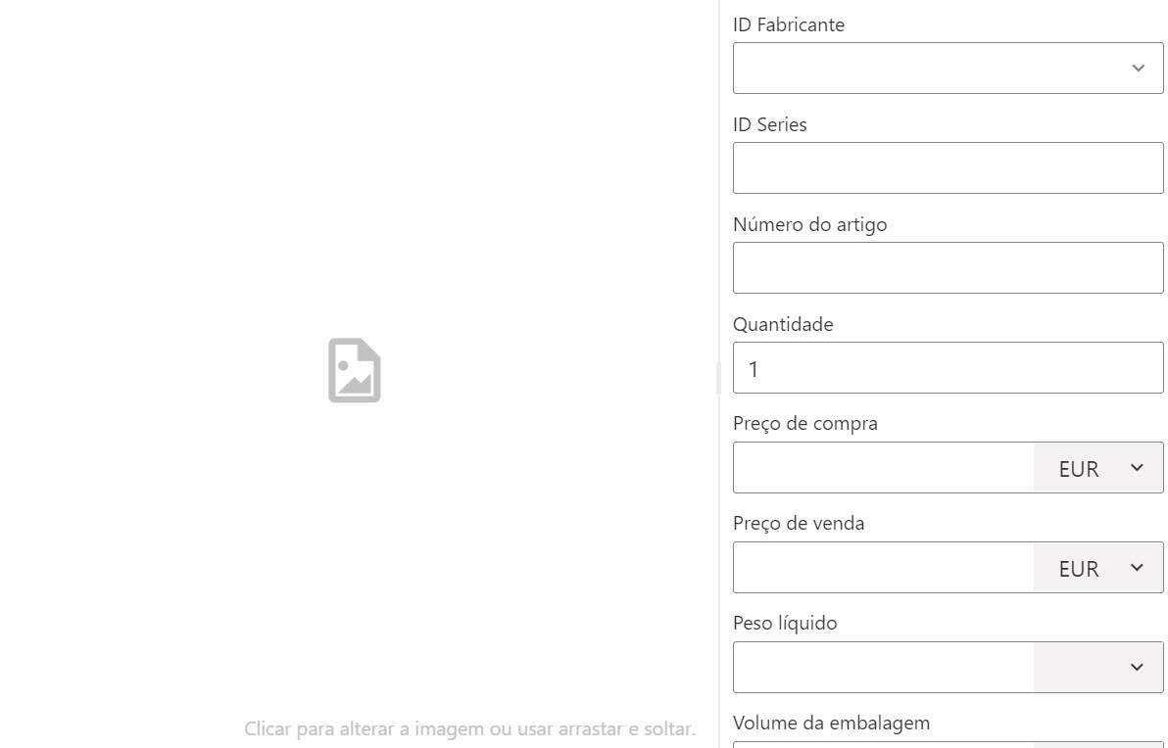Click the 'Peso líquido' label

pos(785,623)
